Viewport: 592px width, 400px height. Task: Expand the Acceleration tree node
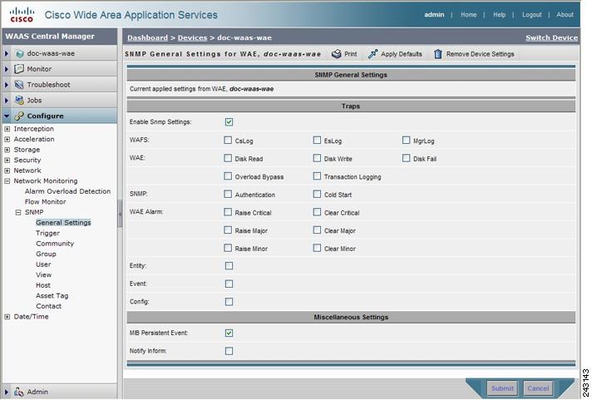7,140
